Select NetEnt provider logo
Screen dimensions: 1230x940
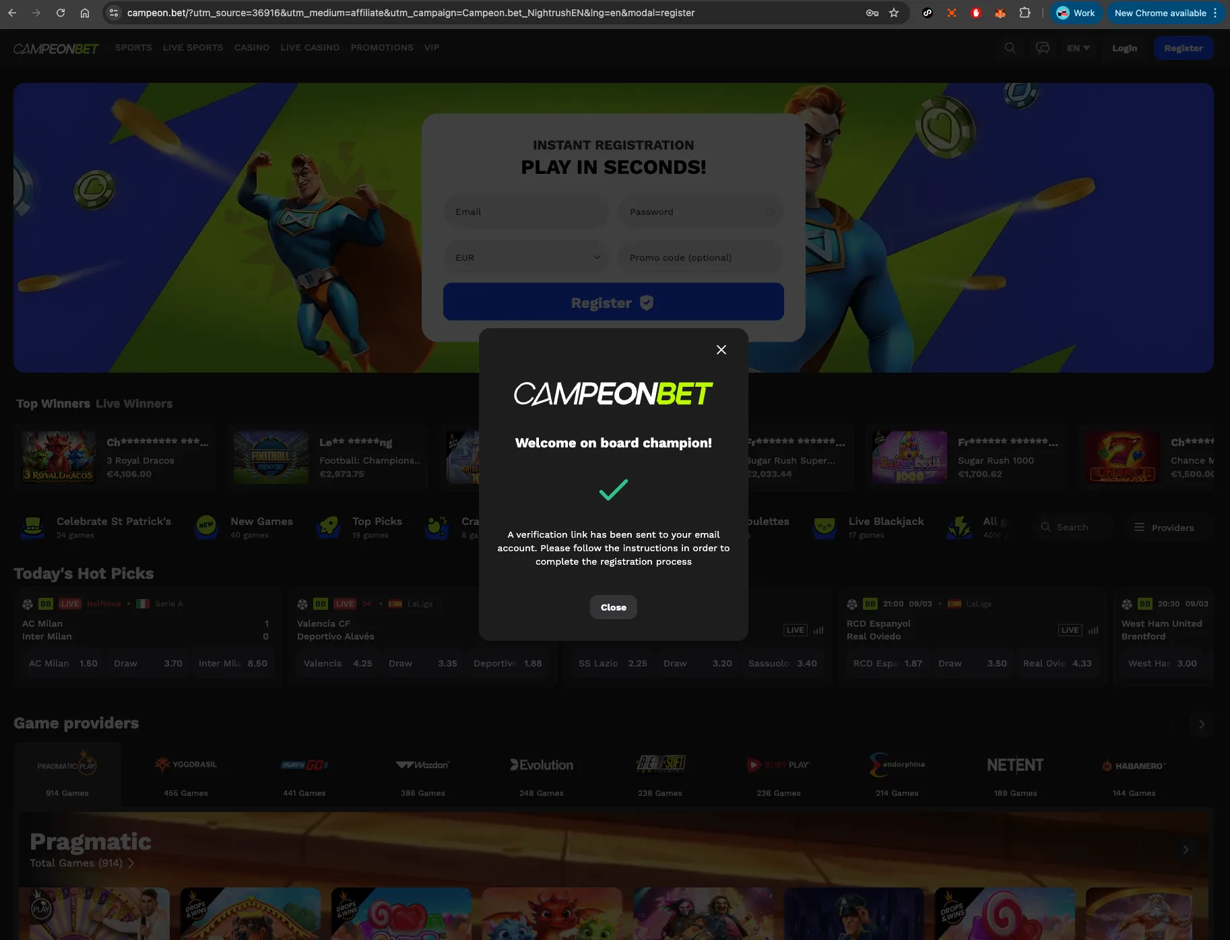[1015, 765]
